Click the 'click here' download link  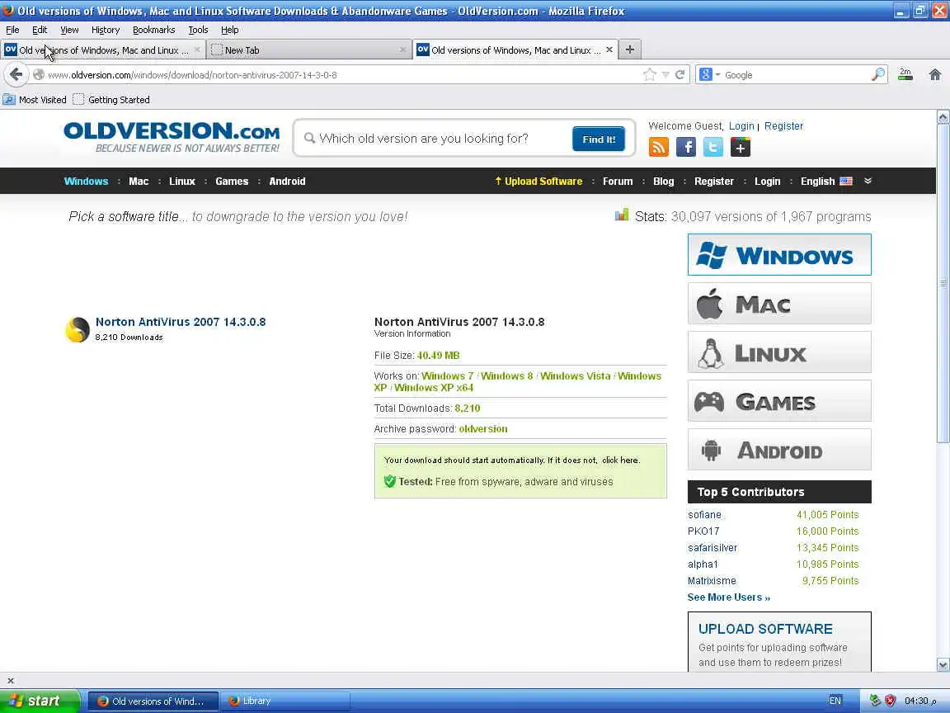[620, 460]
